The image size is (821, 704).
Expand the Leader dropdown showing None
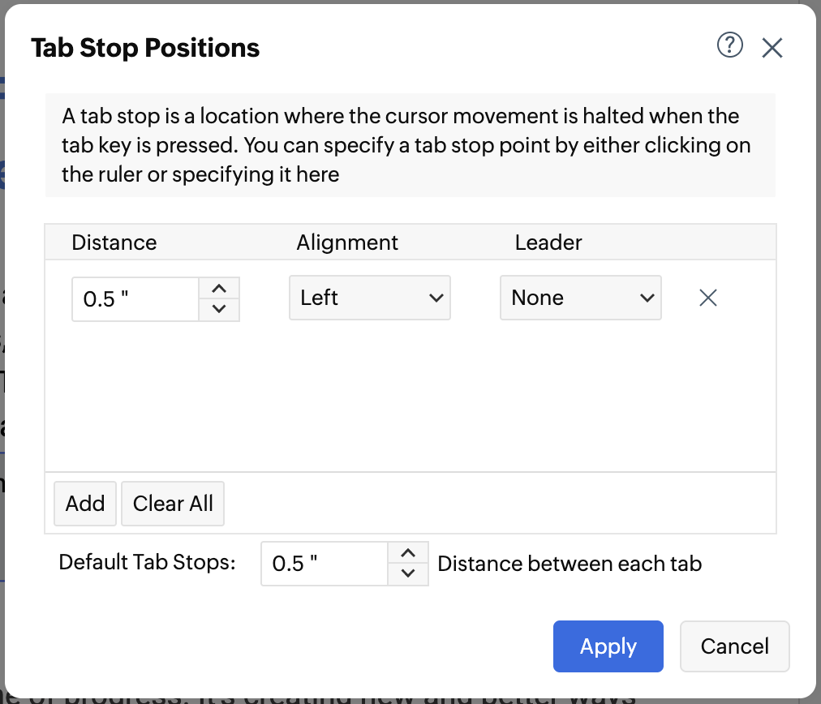581,298
